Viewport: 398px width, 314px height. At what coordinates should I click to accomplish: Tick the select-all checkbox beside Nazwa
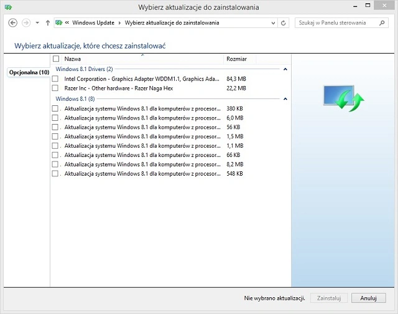[56, 59]
